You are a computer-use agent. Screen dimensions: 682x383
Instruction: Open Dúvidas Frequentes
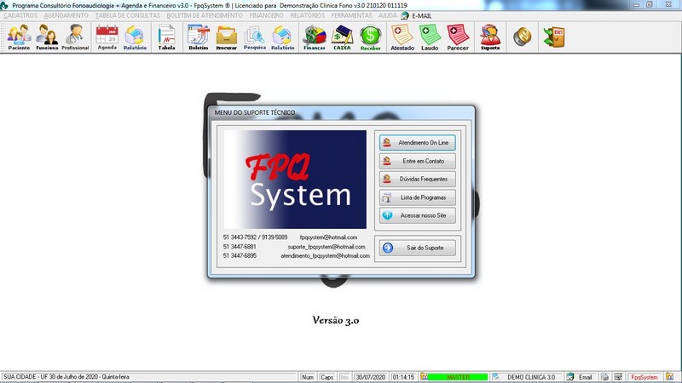[x=418, y=179]
